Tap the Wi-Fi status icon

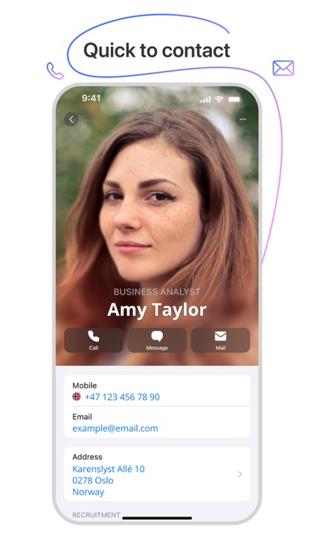(x=219, y=99)
